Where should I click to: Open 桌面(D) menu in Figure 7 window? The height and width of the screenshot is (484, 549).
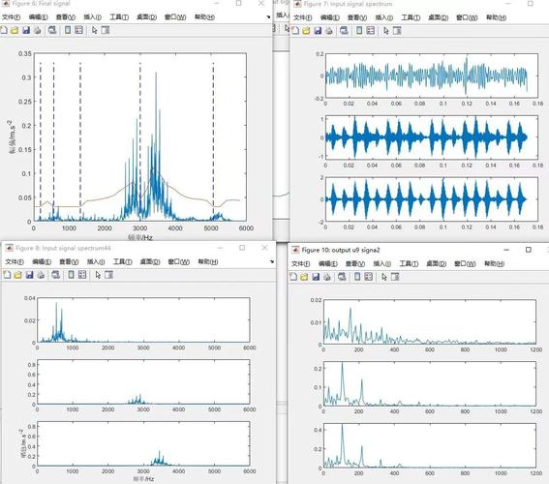(438, 17)
